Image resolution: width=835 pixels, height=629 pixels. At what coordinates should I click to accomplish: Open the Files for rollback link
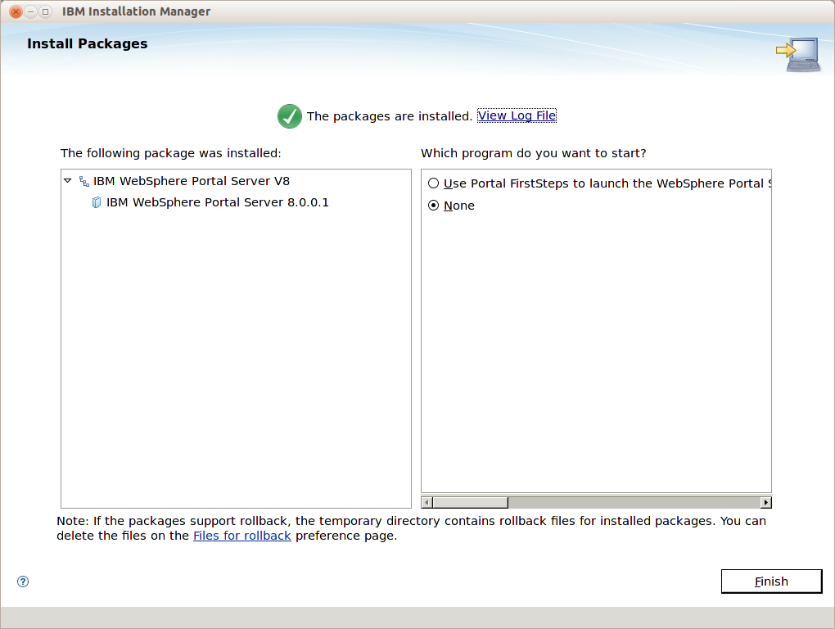[242, 536]
